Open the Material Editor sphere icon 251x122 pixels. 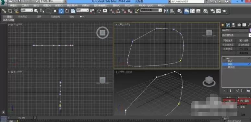pos(205,11)
